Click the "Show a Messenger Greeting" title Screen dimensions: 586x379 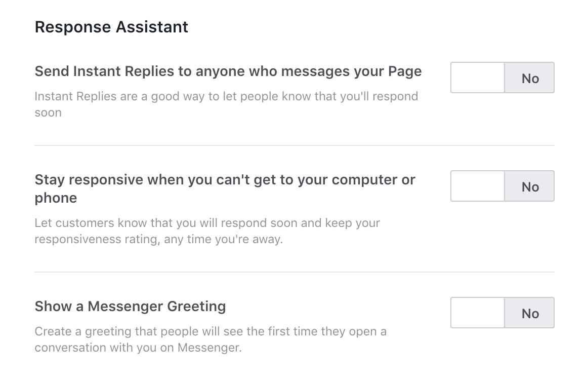pos(130,307)
